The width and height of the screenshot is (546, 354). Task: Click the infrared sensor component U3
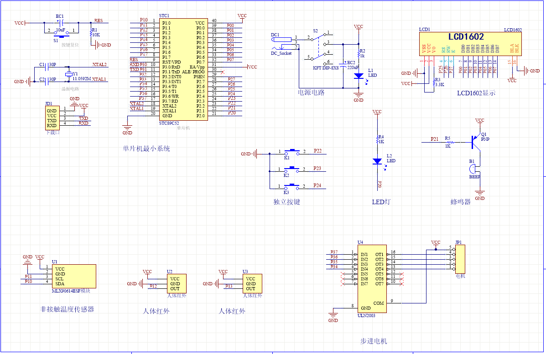pyautogui.click(x=252, y=283)
